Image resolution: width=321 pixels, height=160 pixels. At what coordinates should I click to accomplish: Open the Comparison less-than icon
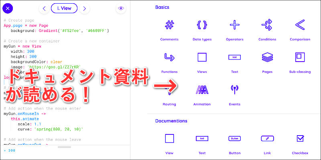click(x=300, y=25)
